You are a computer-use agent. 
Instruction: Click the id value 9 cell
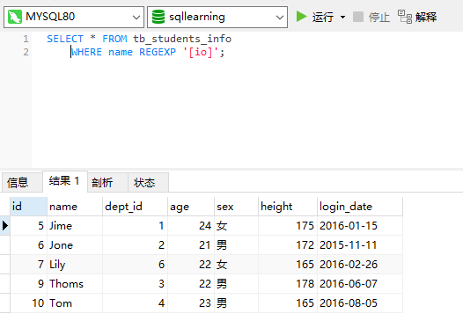pyautogui.click(x=28, y=284)
